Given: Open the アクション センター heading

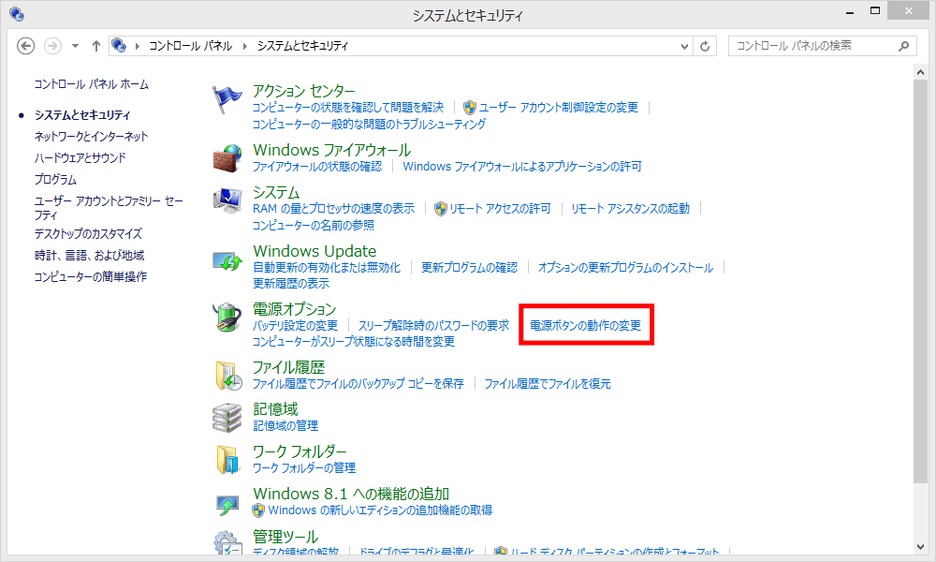Looking at the screenshot, I should (304, 91).
